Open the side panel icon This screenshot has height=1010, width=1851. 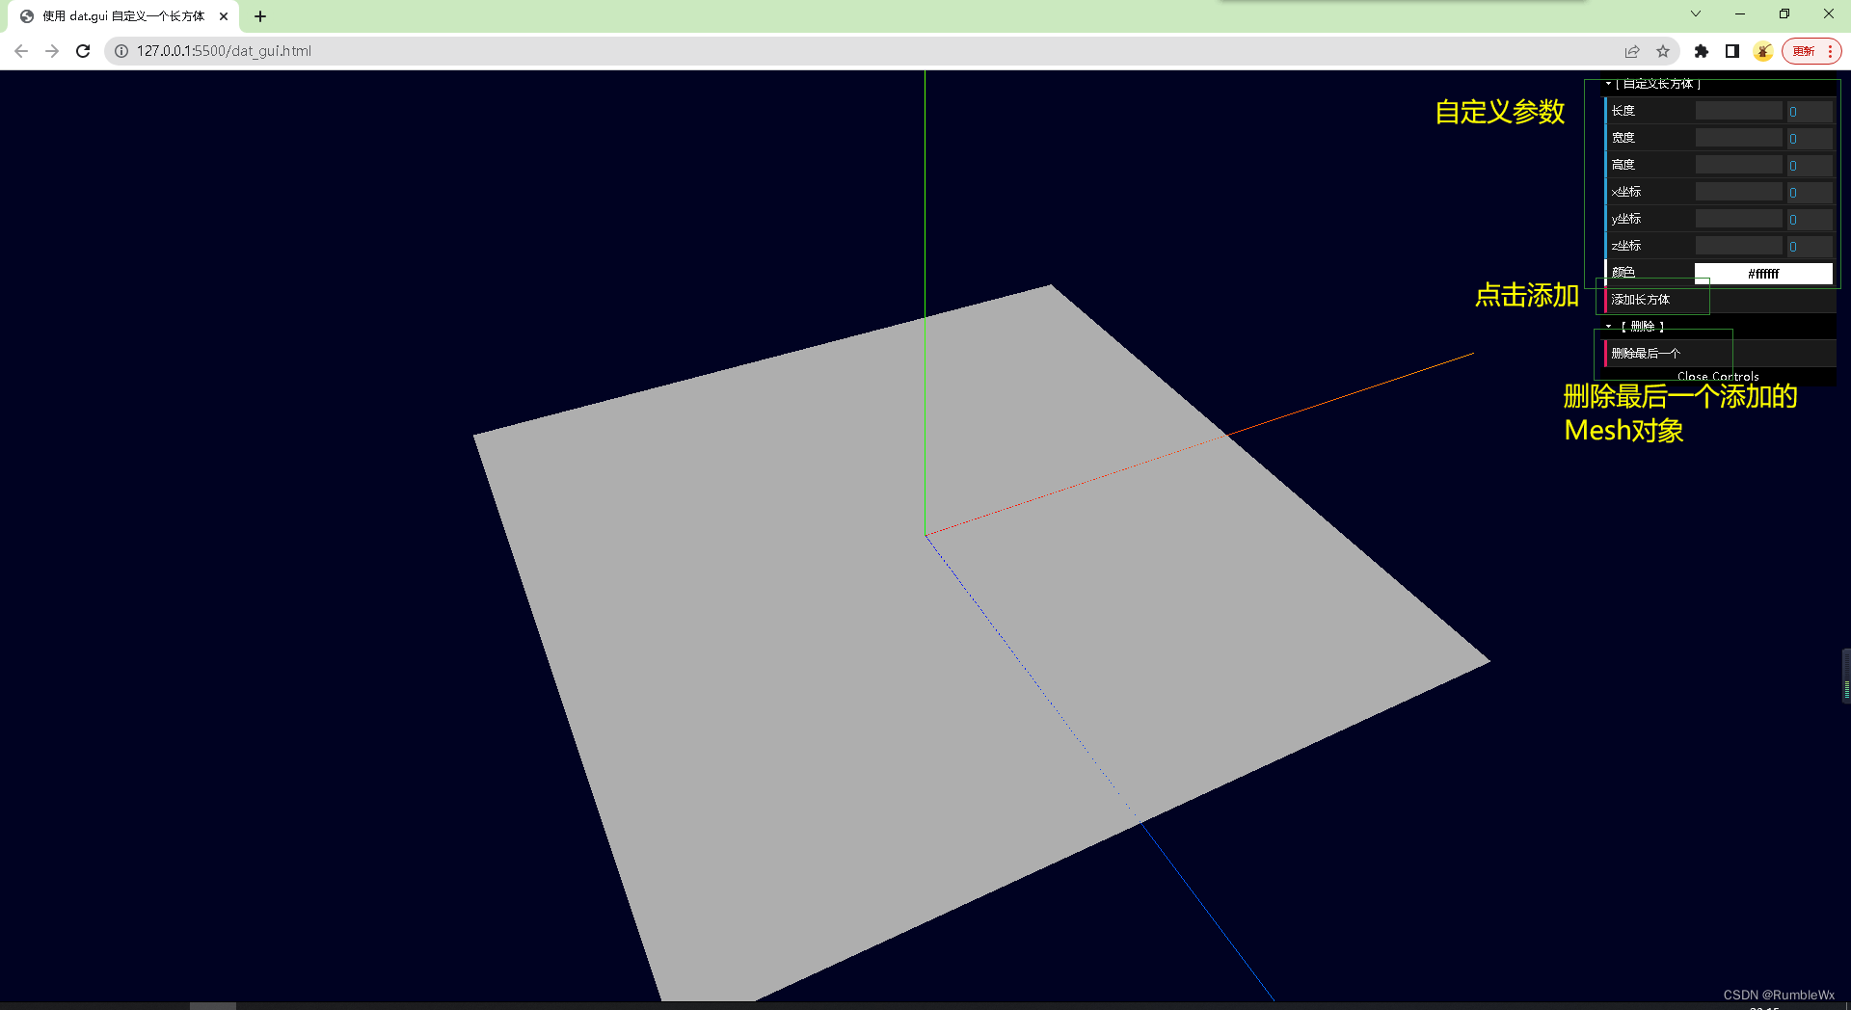coord(1731,51)
